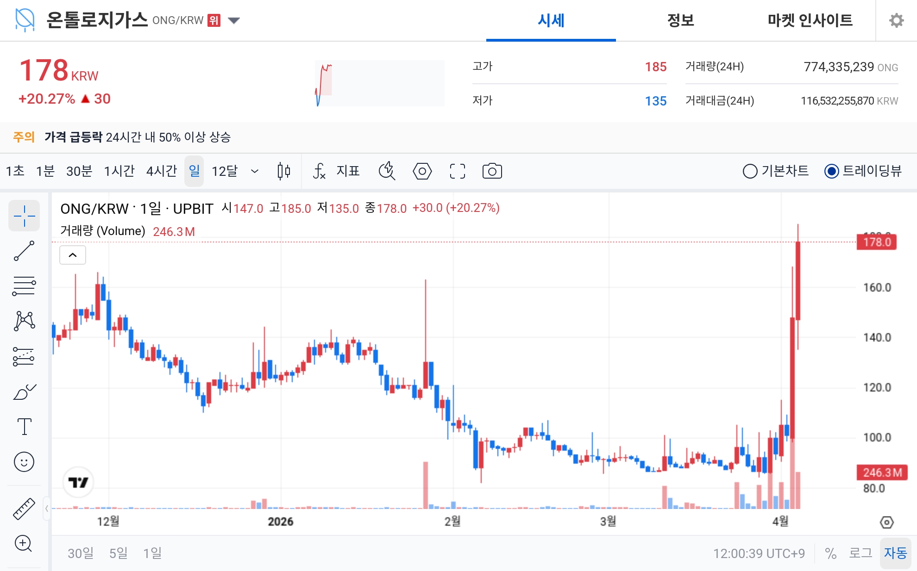Image resolution: width=917 pixels, height=571 pixels.
Task: Select the trend line drawing tool
Action: [x=24, y=250]
